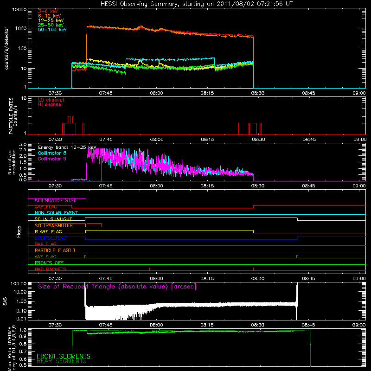Image resolution: width=371 pixels, height=371 pixels.
Task: Click the LO channel legend label
Action: 51,100
